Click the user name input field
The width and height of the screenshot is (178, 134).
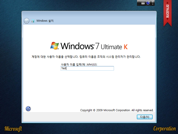[x=87, y=68]
